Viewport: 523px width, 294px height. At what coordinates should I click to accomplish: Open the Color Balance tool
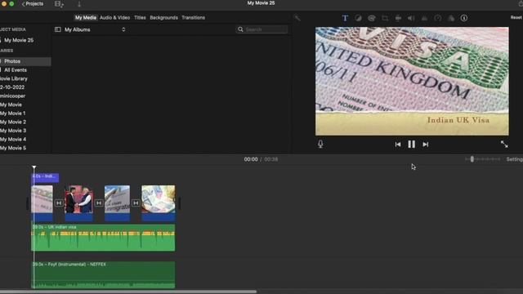tap(358, 18)
